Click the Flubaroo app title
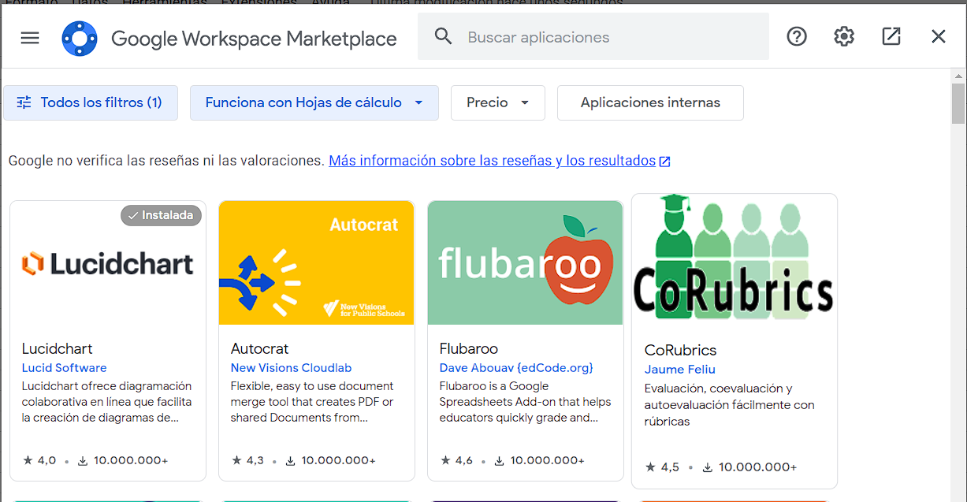 [x=469, y=348]
